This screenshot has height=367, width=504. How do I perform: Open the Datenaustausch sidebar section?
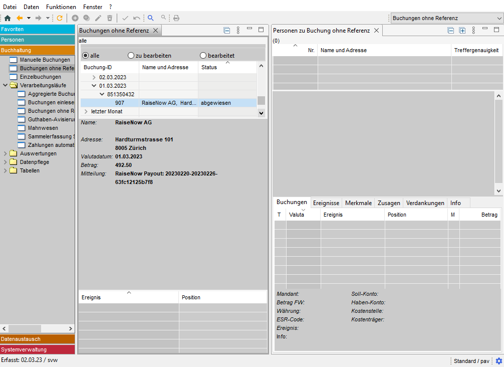(x=38, y=339)
